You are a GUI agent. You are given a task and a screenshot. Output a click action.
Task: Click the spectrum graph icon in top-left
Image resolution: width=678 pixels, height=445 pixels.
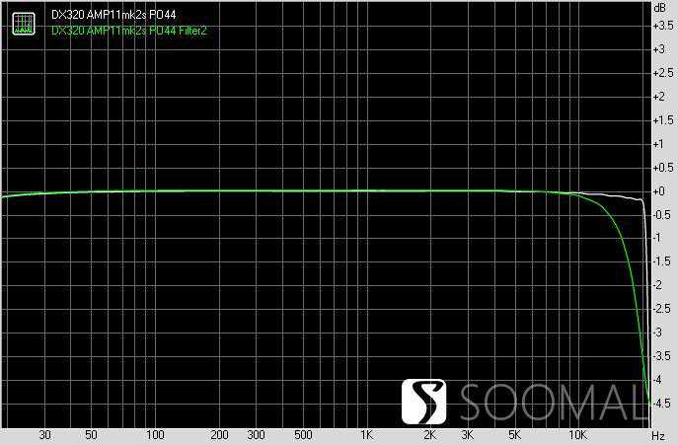(21, 24)
